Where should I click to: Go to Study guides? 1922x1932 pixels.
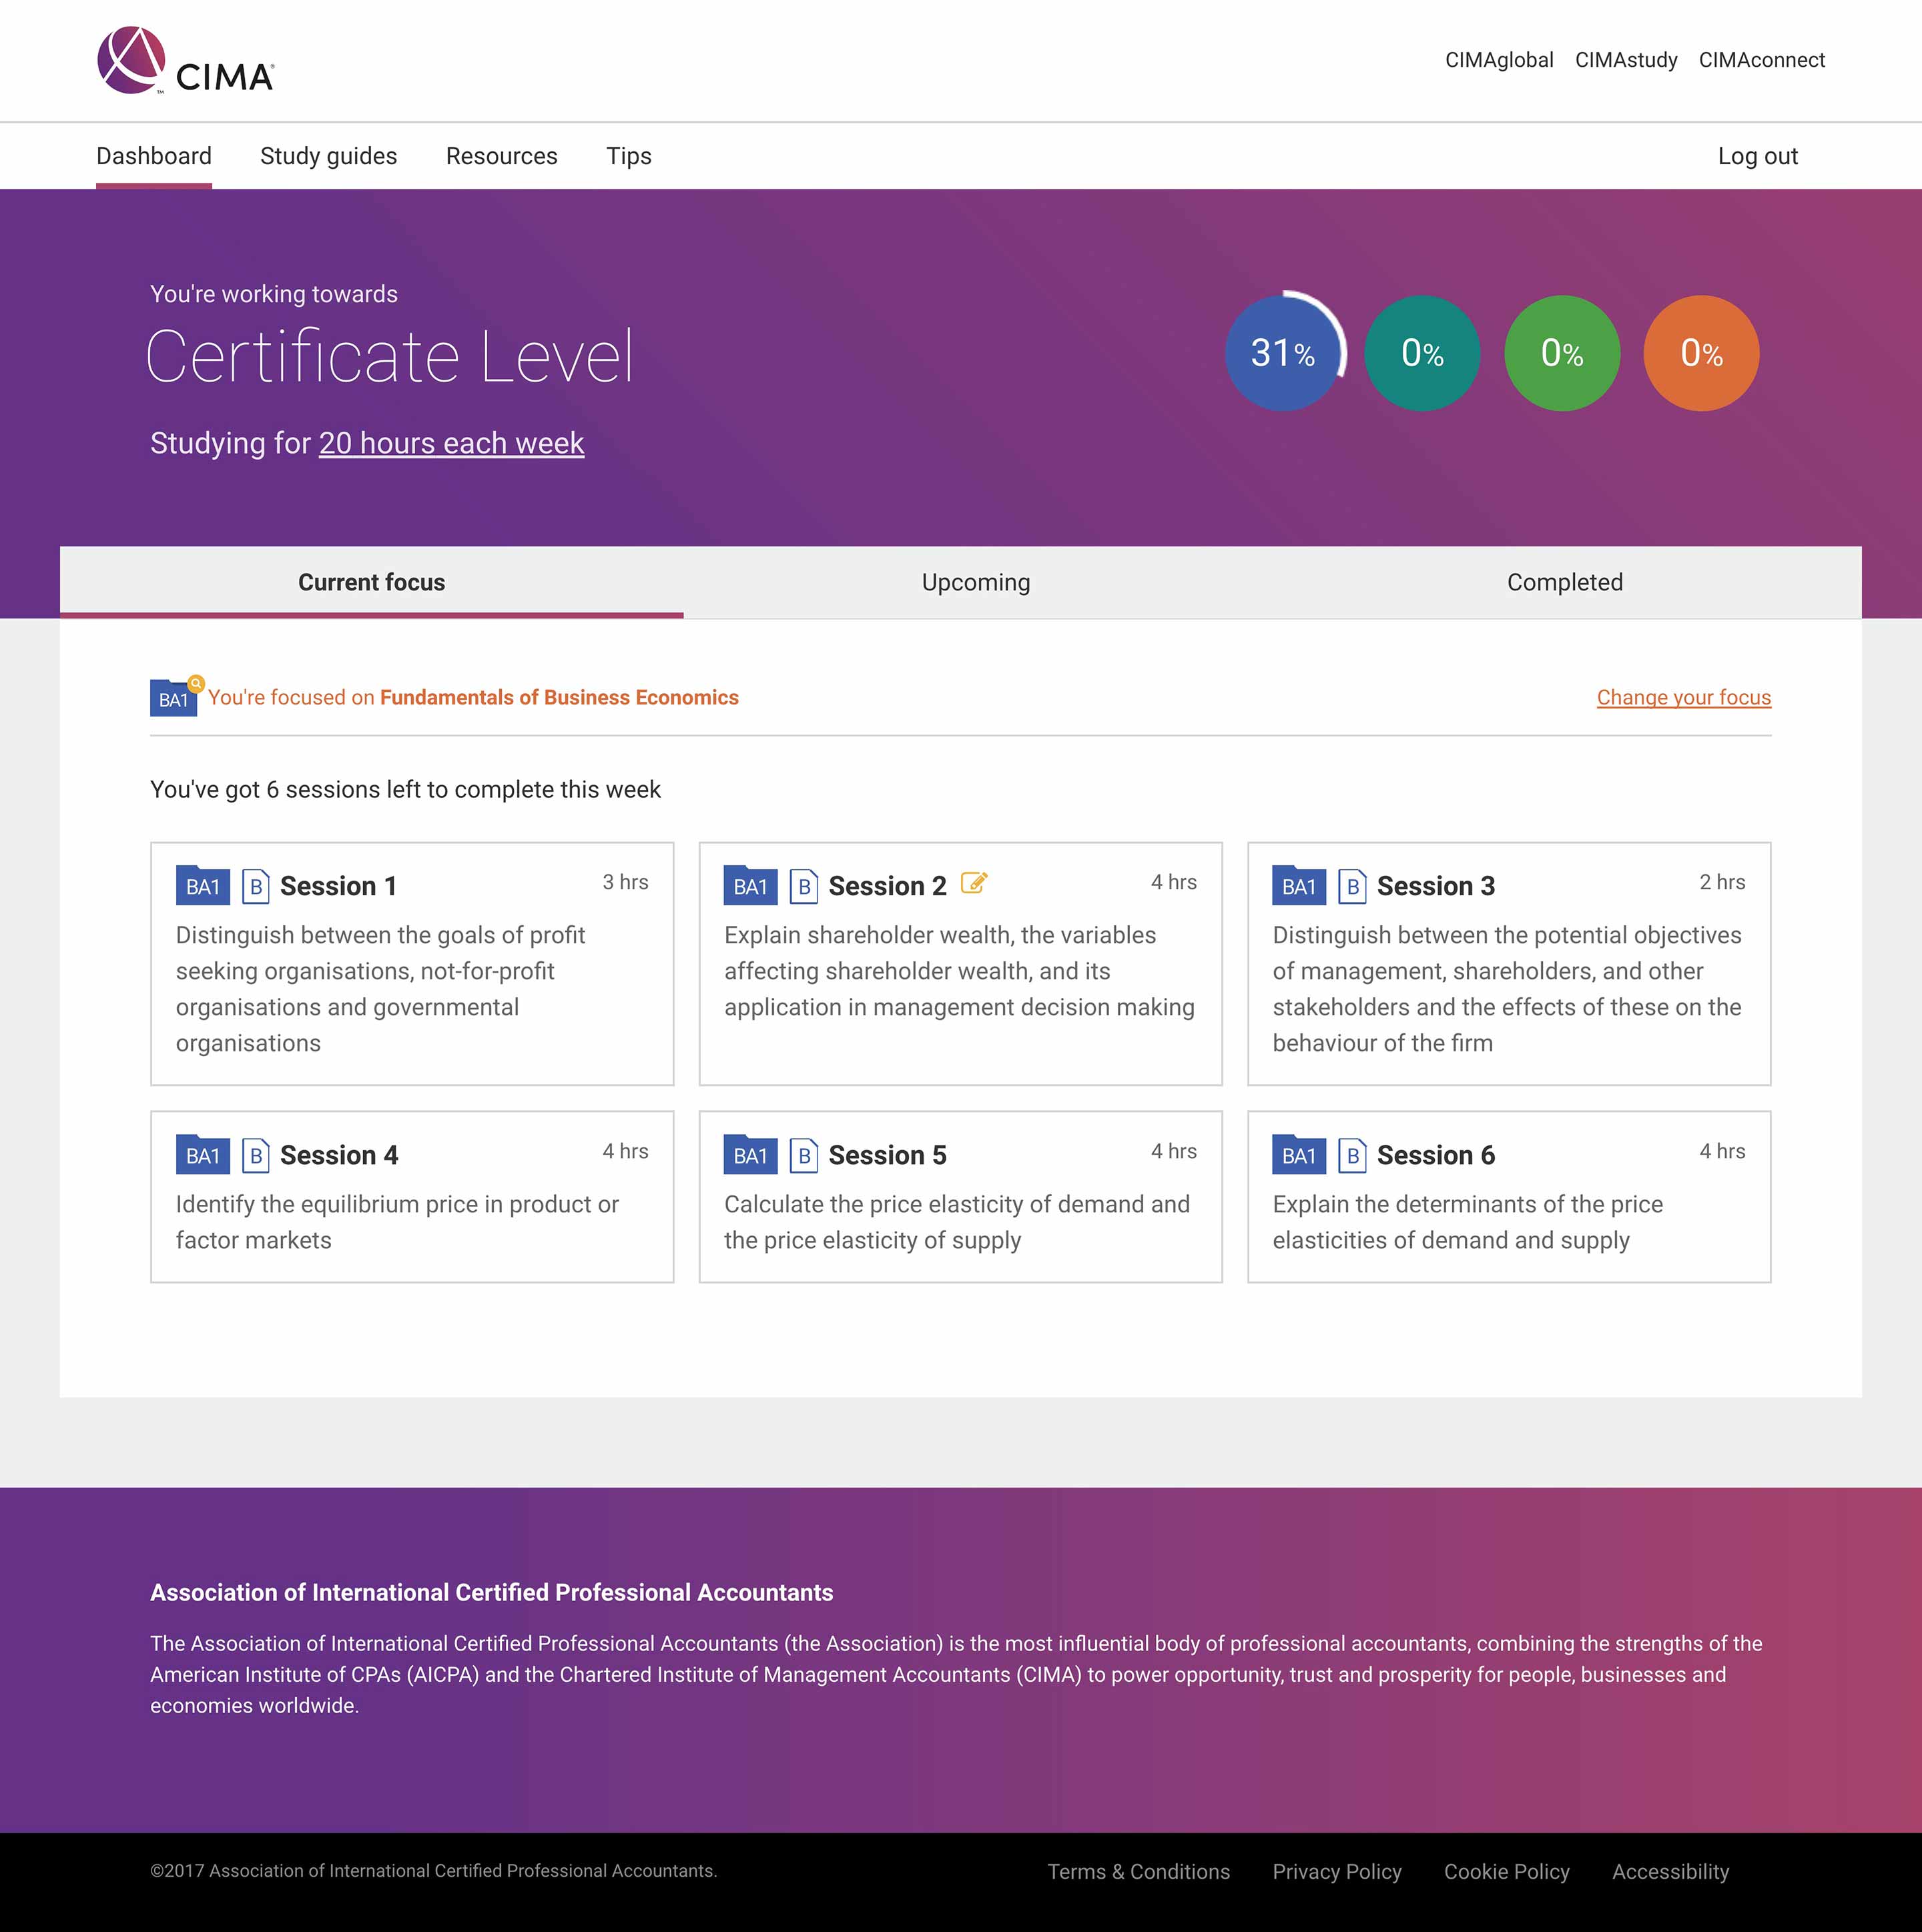click(328, 156)
